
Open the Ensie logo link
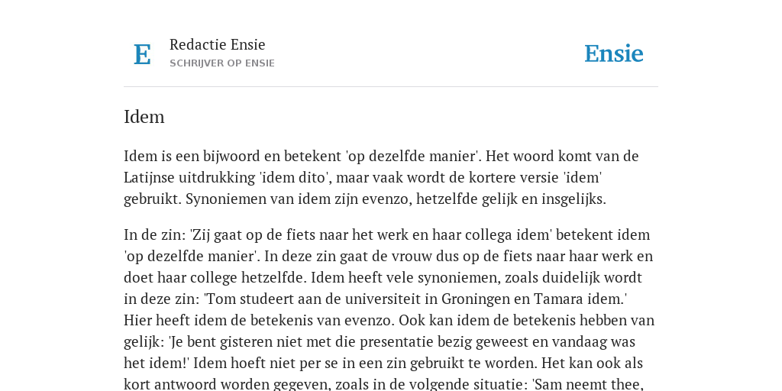pos(613,54)
